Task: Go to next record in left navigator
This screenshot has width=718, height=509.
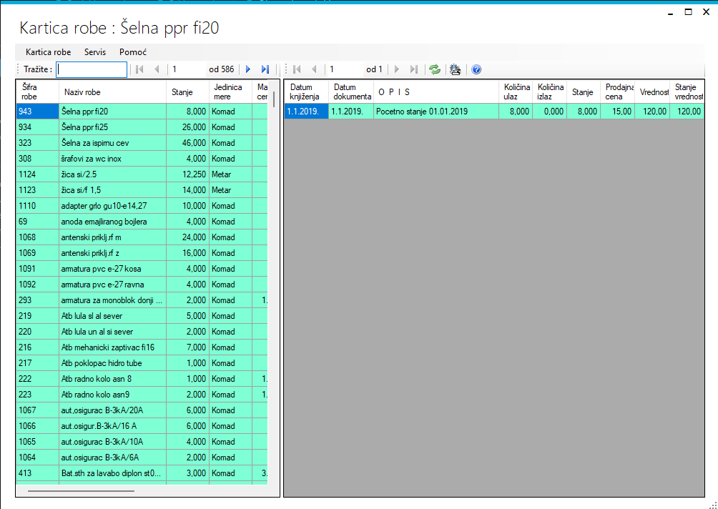Action: tap(248, 69)
